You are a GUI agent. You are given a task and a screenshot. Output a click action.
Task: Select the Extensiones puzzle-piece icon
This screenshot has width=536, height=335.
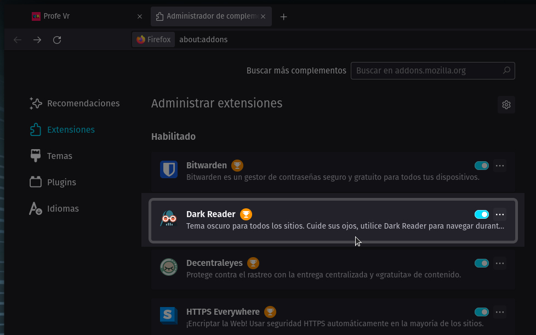point(35,129)
